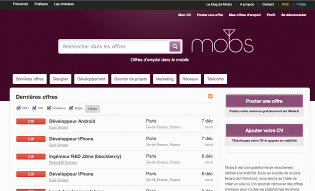Click Se déconnecter to log out

point(293,15)
